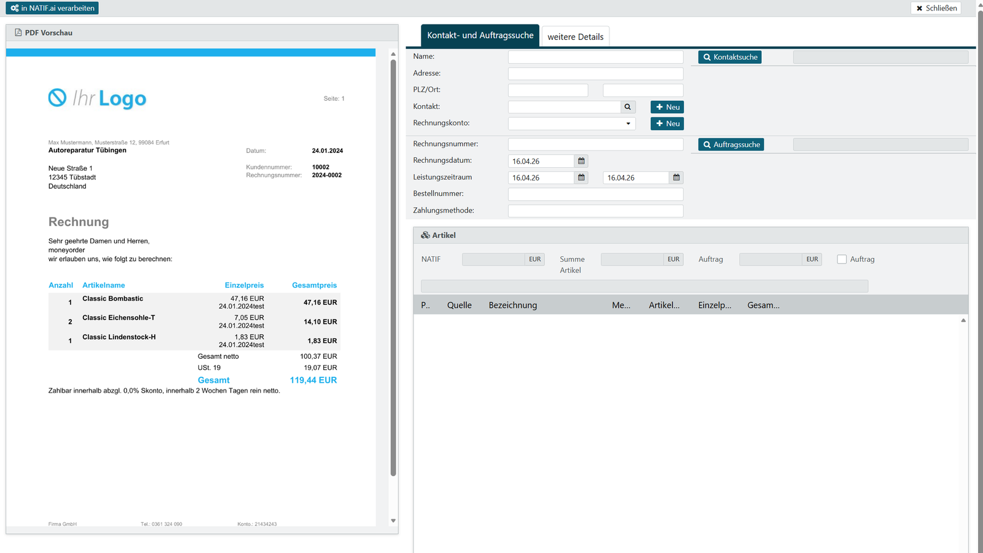Image resolution: width=983 pixels, height=553 pixels.
Task: Click invoice number '2024-0002' in PDF
Action: (327, 175)
